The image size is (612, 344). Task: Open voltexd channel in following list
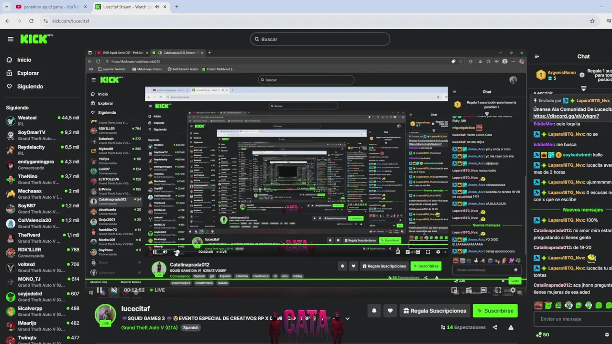(x=42, y=267)
